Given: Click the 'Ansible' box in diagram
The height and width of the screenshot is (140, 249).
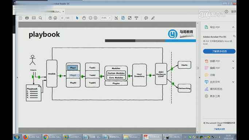Looking at the screenshot, I should click(52, 74).
